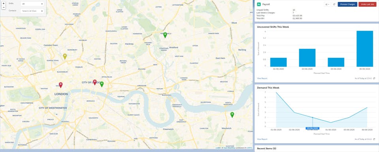Click the Hackney label on the map
Image resolution: width=379 pixels, height=152 pixels.
point(129,44)
